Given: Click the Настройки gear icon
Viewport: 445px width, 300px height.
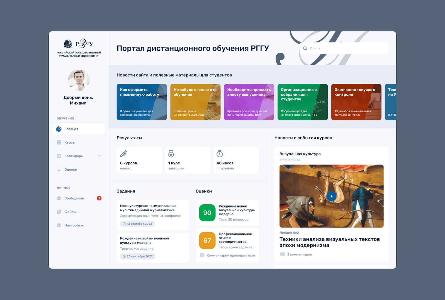Looking at the screenshot, I should click(x=59, y=225).
